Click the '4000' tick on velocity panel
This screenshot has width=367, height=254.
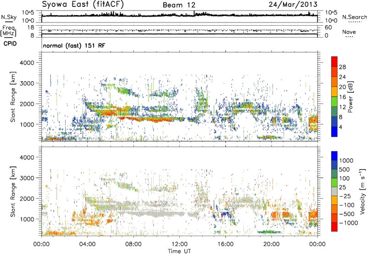(27, 157)
